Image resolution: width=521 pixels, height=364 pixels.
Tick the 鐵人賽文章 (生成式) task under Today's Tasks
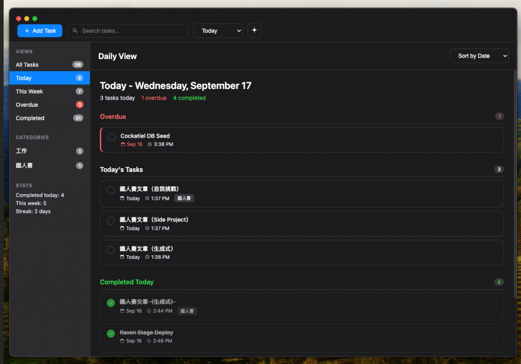[110, 250]
